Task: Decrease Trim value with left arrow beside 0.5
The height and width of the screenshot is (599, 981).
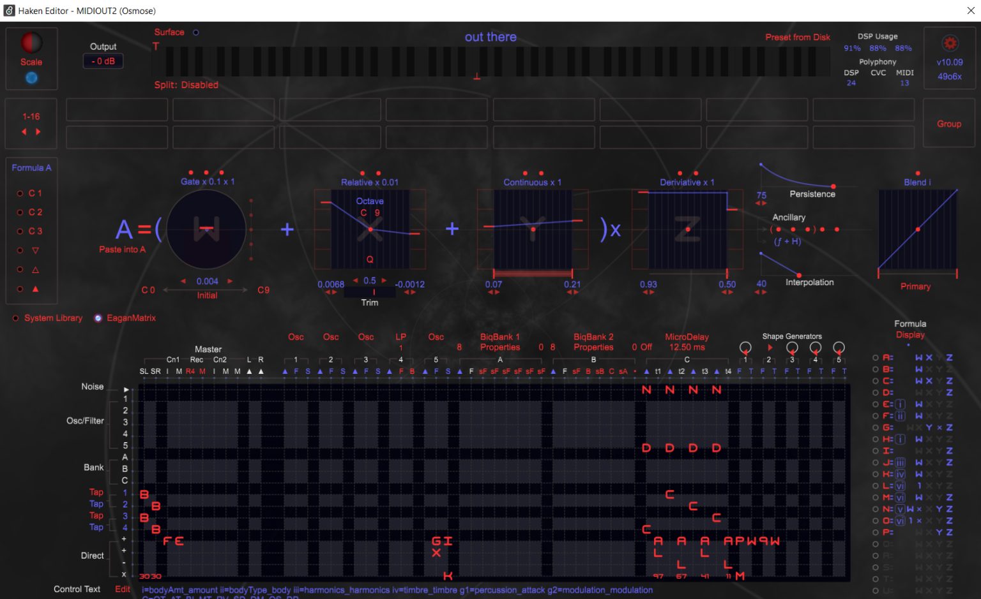Action: pos(356,280)
